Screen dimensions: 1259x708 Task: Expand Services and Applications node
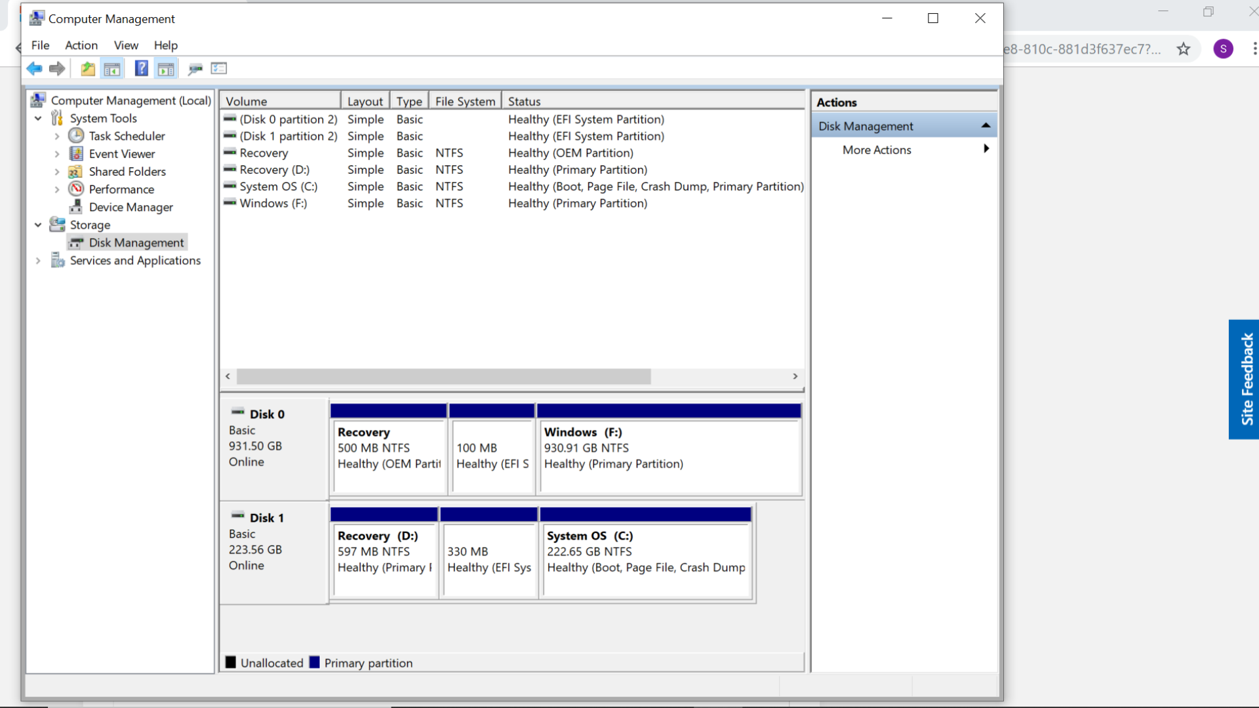click(x=38, y=261)
